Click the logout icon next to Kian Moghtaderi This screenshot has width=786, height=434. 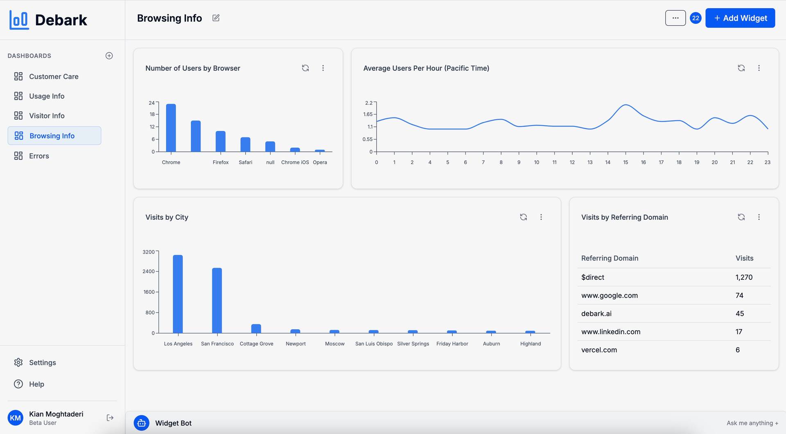point(110,418)
